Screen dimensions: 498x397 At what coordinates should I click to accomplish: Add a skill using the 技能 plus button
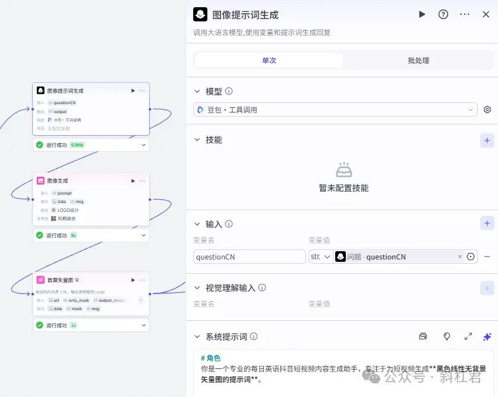(487, 140)
